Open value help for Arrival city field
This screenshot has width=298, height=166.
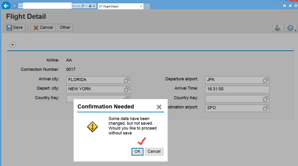coord(126,80)
